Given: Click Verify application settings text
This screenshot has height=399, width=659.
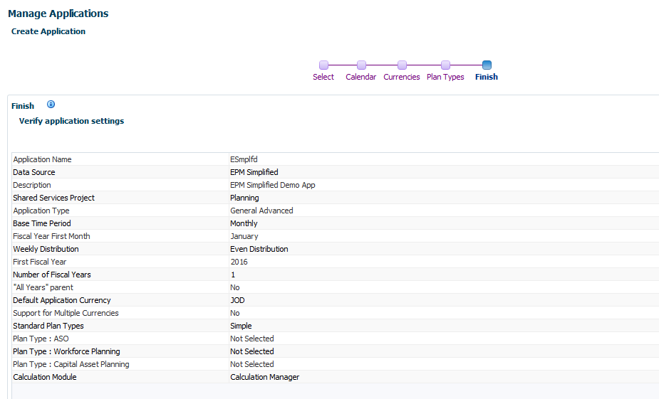Looking at the screenshot, I should coord(71,121).
